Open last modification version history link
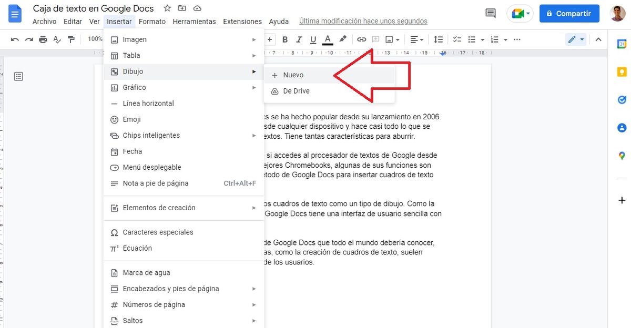Screen dimensions: 631x328 [363, 22]
